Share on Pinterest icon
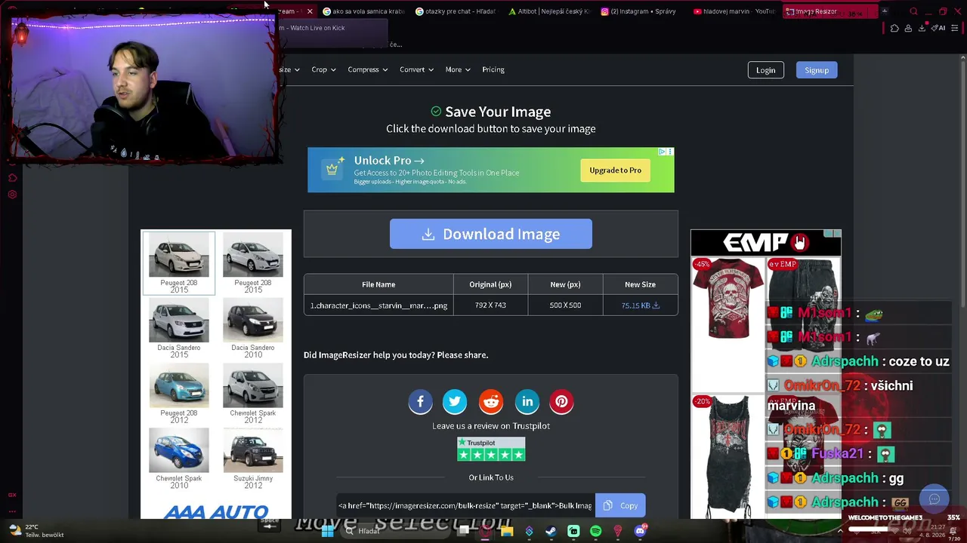The width and height of the screenshot is (967, 543). point(561,402)
